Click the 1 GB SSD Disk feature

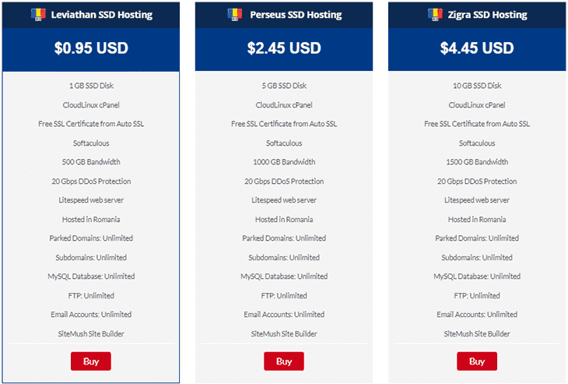(x=91, y=86)
